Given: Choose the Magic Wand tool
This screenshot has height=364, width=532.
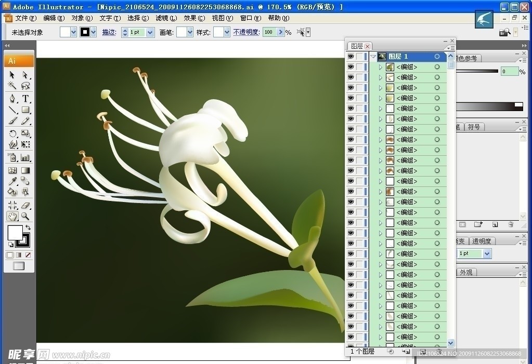Looking at the screenshot, I should point(12,86).
